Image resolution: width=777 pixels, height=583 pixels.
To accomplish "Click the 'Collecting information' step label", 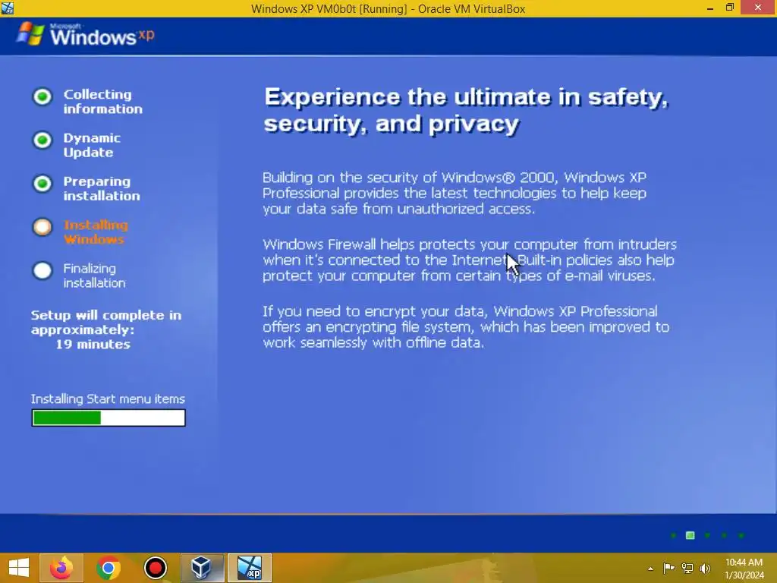I will (x=102, y=102).
